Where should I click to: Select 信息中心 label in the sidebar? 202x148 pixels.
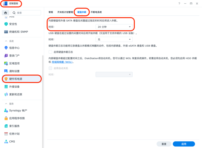(x=14, y=48)
